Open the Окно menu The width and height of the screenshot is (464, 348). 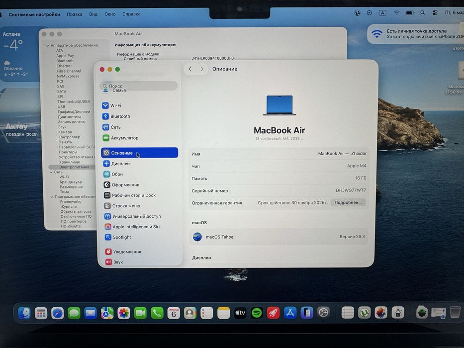coord(110,14)
